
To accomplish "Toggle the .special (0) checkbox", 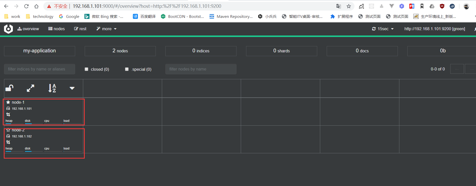I will [x=127, y=69].
